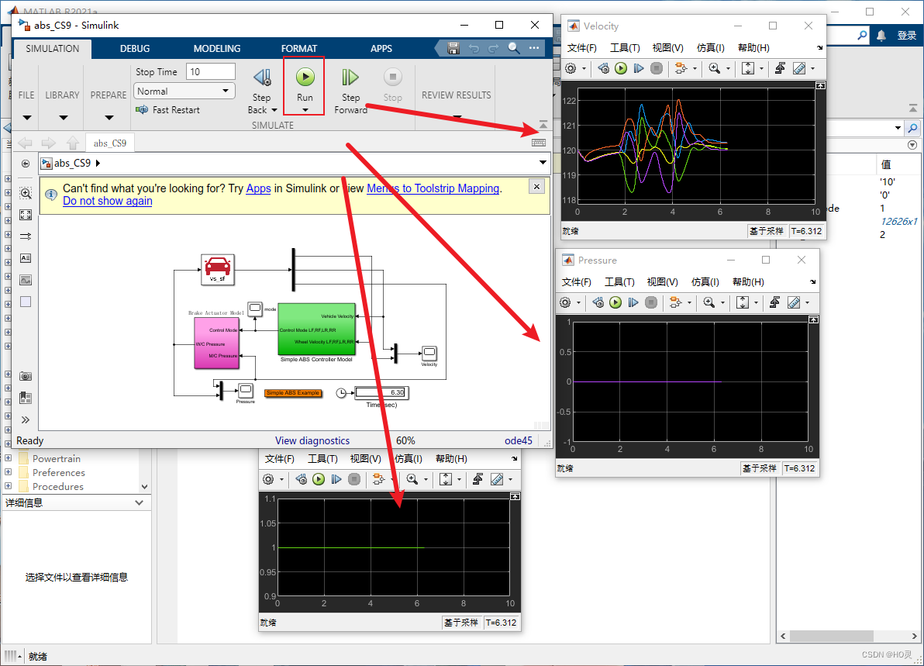Expand the FILE section dropdown
Screen dimensions: 924x666
tap(26, 117)
